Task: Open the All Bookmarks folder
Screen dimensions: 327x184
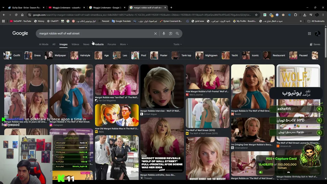Action: pos(316,21)
